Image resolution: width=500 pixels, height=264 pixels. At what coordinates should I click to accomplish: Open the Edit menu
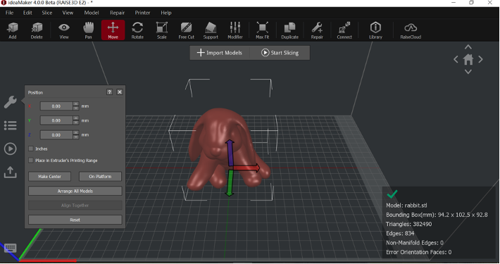point(27,13)
